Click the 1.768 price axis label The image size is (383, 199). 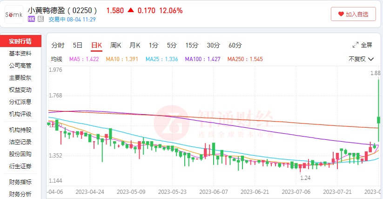55,96
